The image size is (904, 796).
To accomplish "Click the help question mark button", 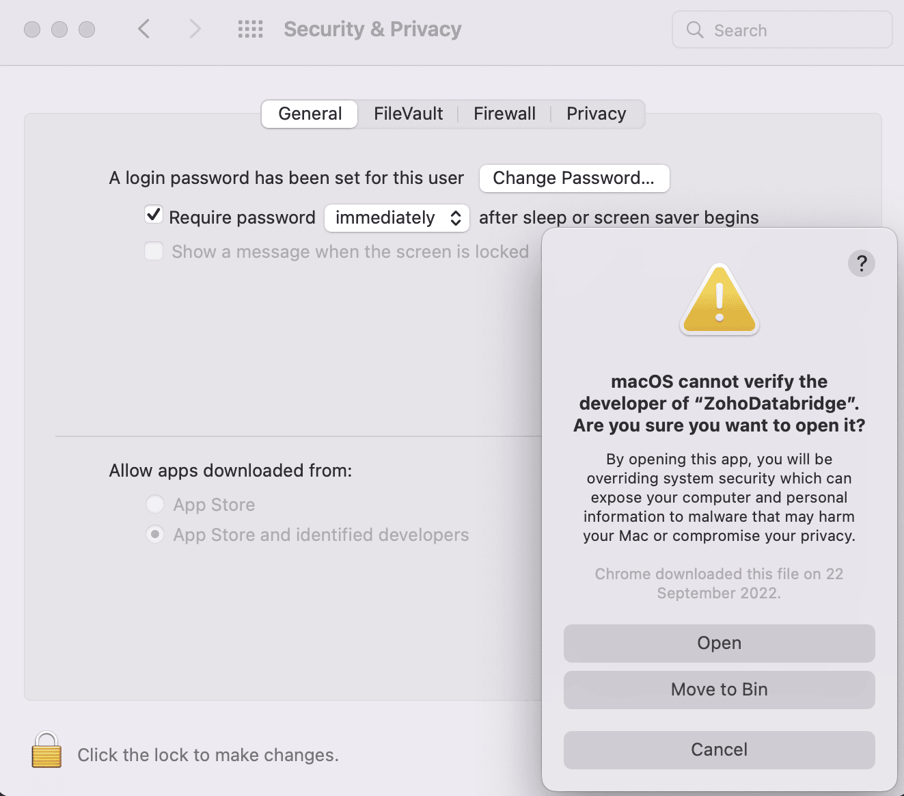I will [x=861, y=263].
